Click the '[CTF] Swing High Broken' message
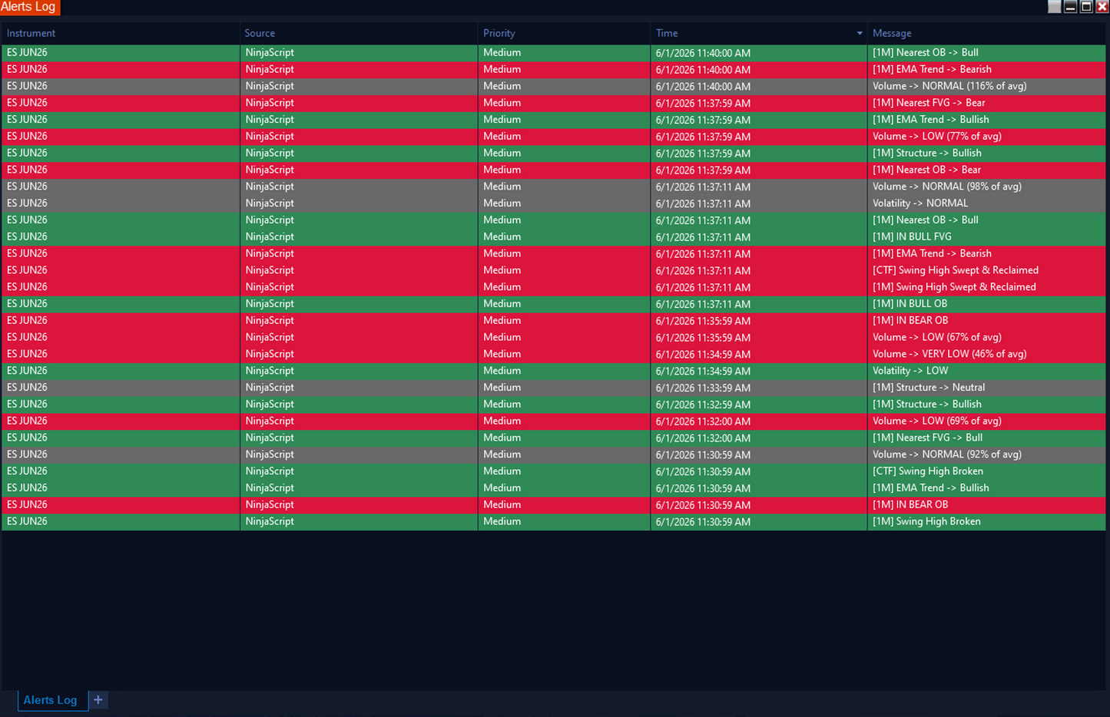Screen dimensions: 1110x717 tap(928, 471)
